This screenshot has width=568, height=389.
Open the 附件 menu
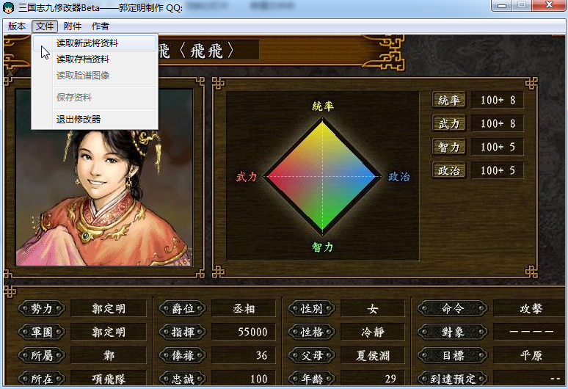pyautogui.click(x=73, y=26)
